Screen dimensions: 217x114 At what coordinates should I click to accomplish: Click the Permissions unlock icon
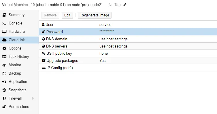(4, 107)
